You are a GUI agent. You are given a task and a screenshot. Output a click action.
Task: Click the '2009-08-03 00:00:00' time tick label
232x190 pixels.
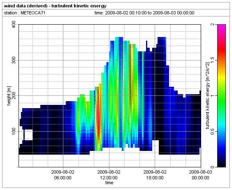pyautogui.click(x=200, y=175)
